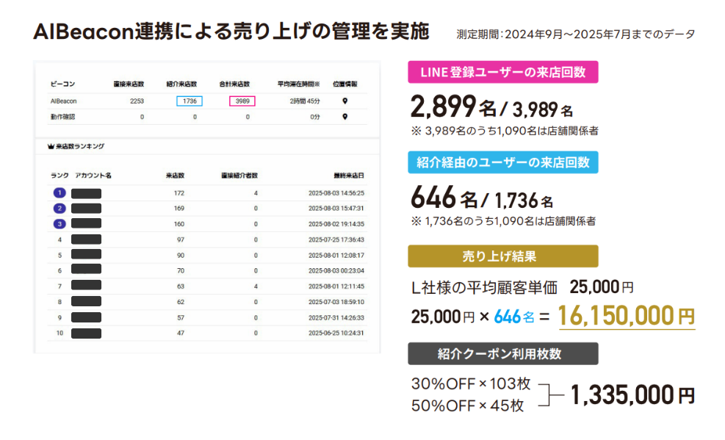Click the redacted account name at rank 4
This screenshot has height=440, width=725.
(x=86, y=239)
